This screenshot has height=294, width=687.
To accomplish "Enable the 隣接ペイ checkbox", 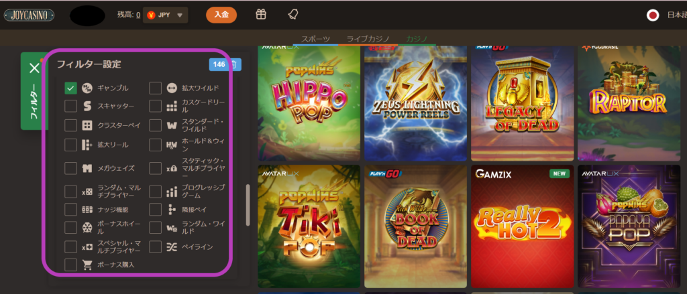I will tap(155, 210).
